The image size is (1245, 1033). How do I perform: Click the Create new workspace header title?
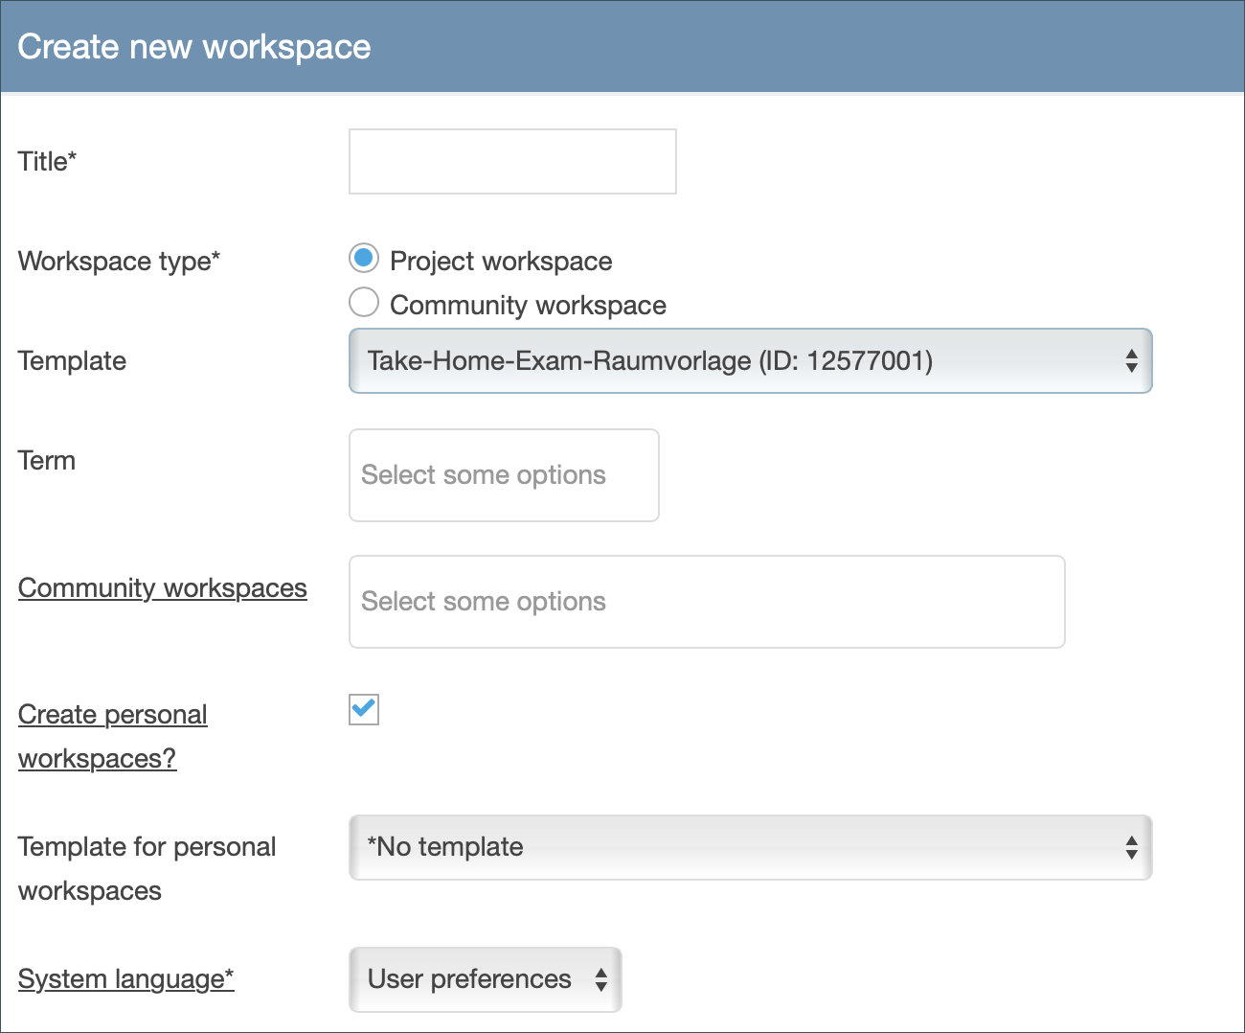[x=194, y=47]
